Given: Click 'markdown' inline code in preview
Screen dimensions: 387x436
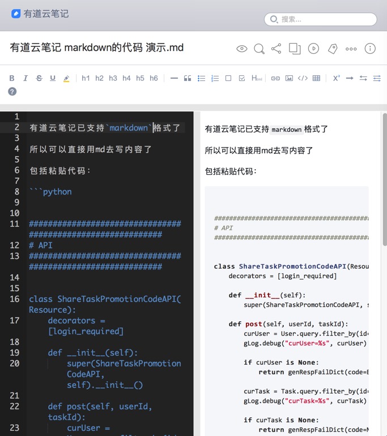Looking at the screenshot, I should click(286, 129).
